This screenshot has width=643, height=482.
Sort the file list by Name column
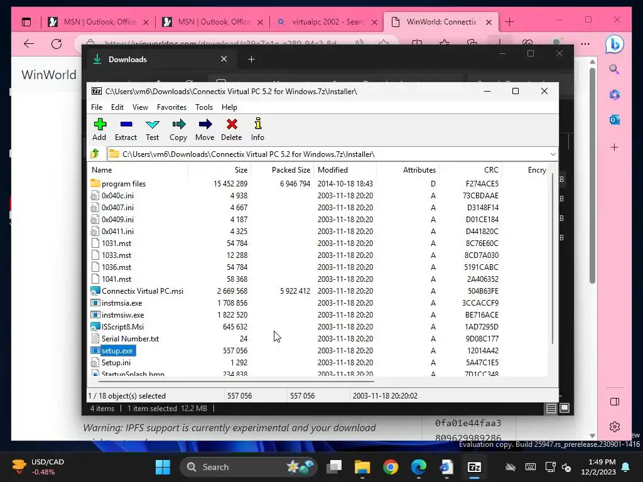coord(139,169)
